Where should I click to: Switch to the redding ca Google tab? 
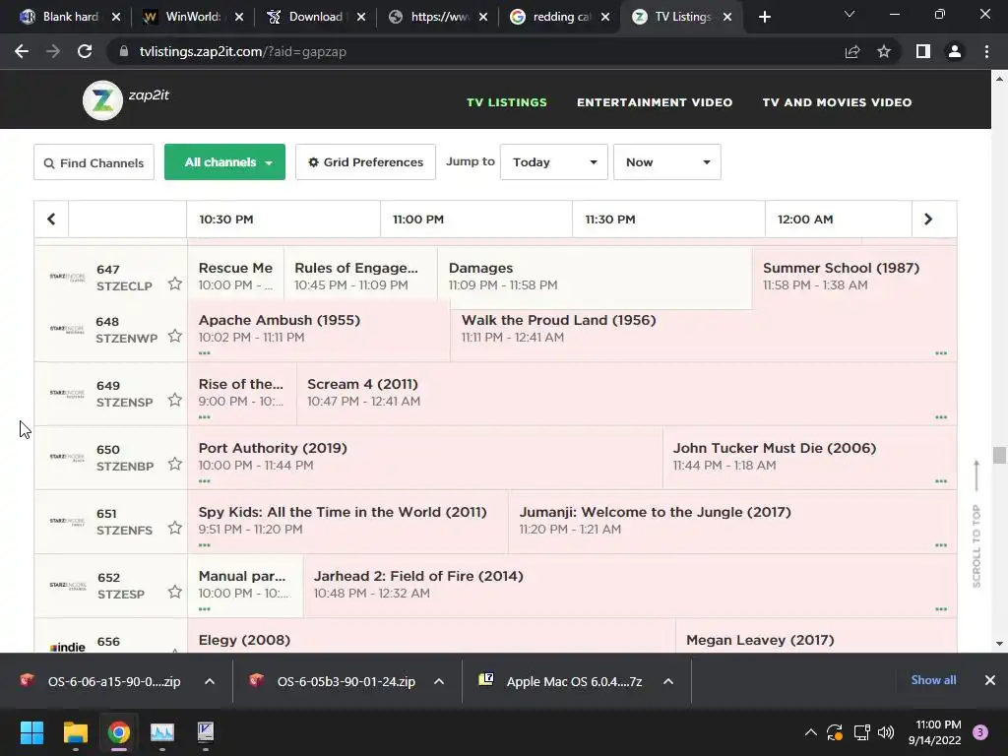pos(561,17)
